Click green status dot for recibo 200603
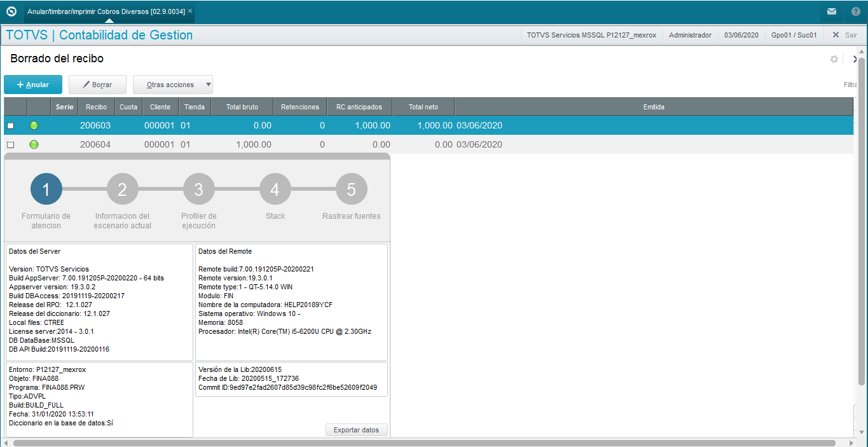The height and width of the screenshot is (447, 868). coord(34,125)
